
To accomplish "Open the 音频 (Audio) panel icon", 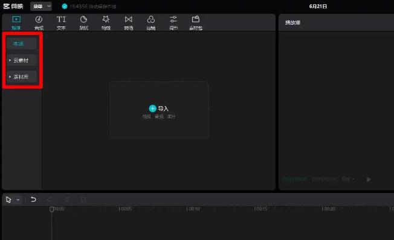I will tap(39, 19).
